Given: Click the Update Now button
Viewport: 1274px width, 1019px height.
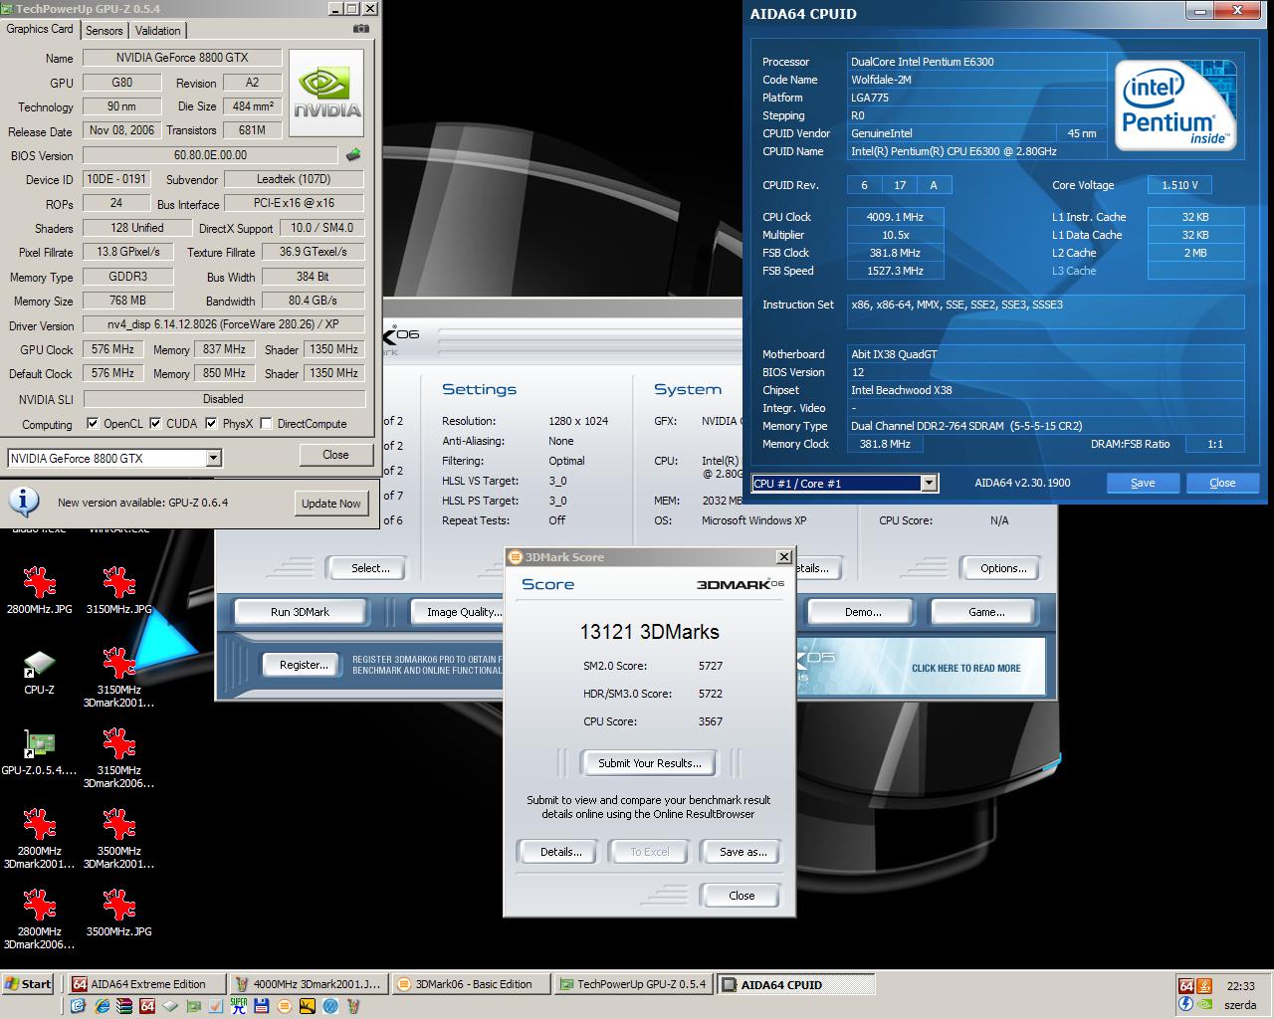Looking at the screenshot, I should tap(331, 503).
